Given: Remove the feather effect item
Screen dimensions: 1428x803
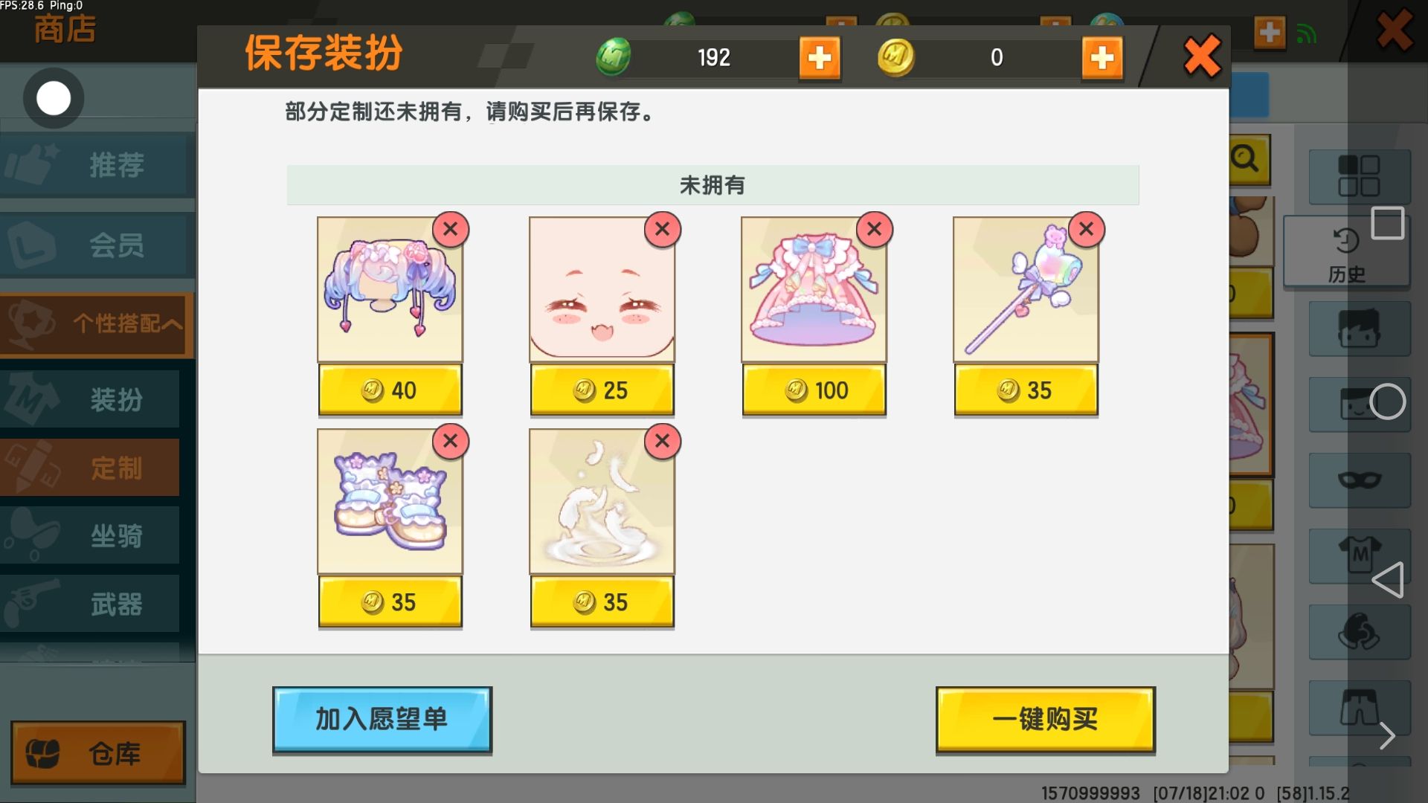Looking at the screenshot, I should tap(662, 441).
